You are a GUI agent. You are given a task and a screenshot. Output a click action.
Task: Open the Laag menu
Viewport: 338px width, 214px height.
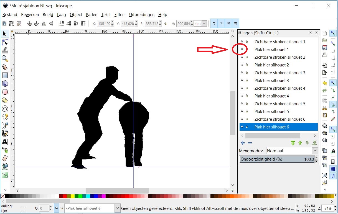(62, 15)
